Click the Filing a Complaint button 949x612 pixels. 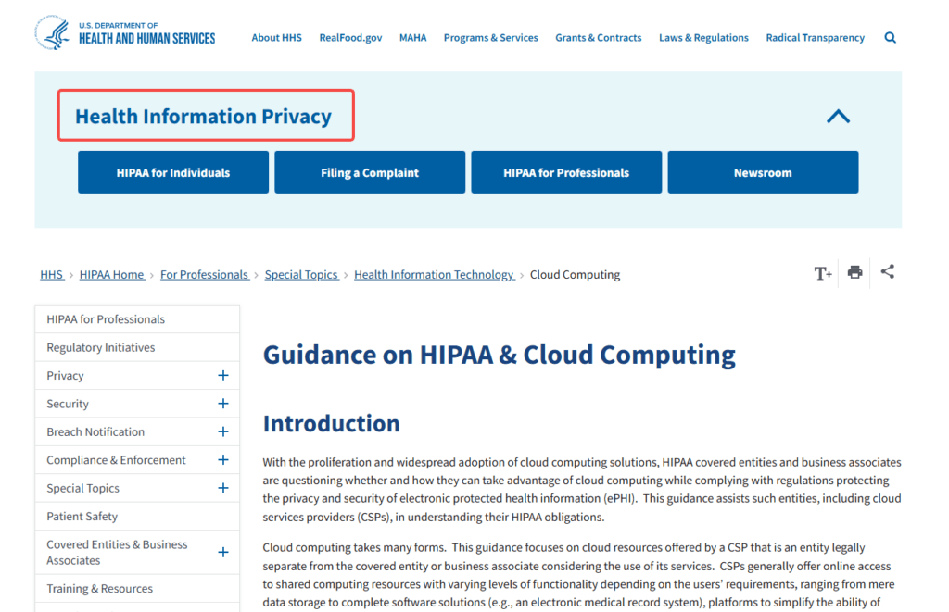pyautogui.click(x=370, y=172)
